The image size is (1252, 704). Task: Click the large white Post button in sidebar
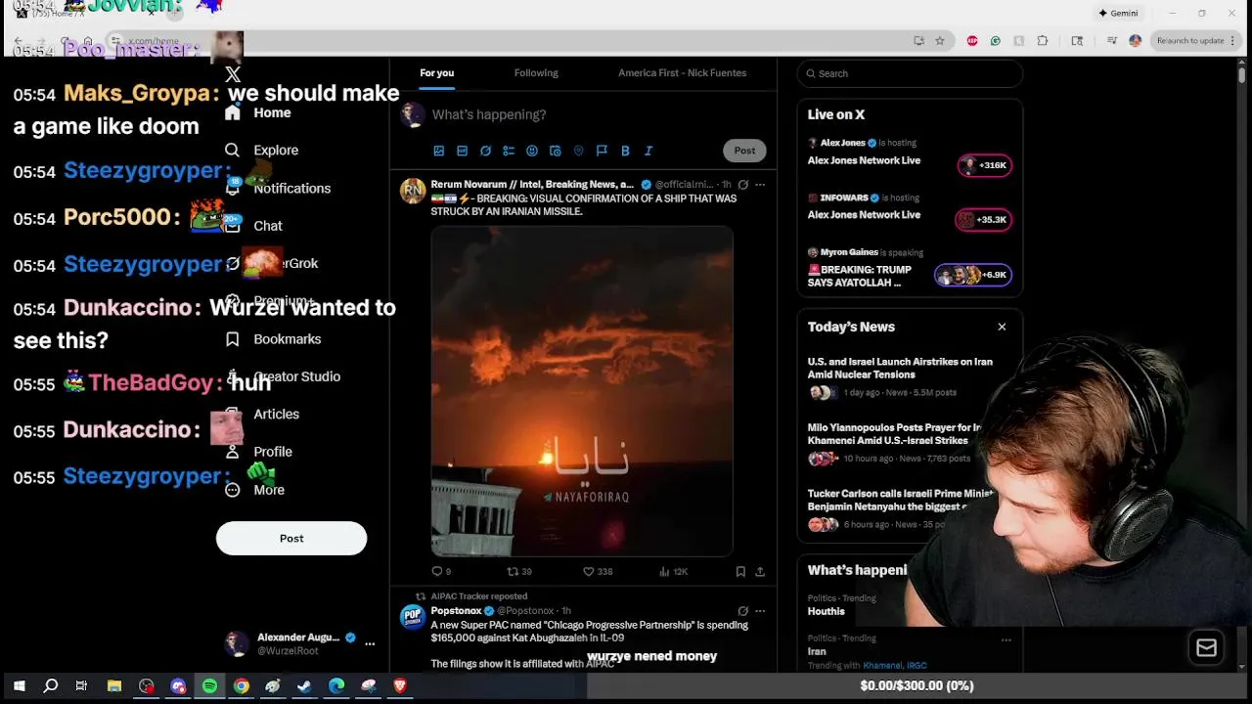[291, 539]
